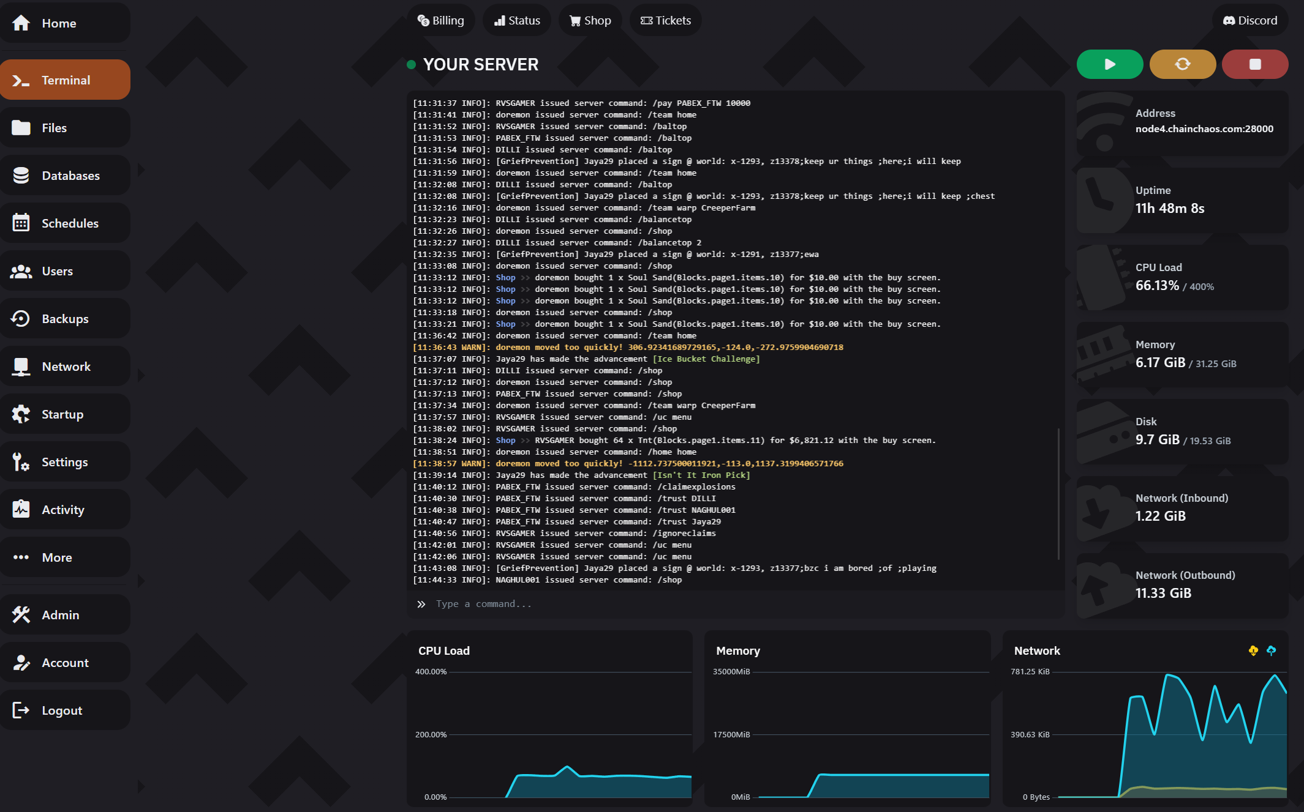Viewport: 1304px width, 812px height.
Task: Open the Discord link
Action: pyautogui.click(x=1250, y=20)
